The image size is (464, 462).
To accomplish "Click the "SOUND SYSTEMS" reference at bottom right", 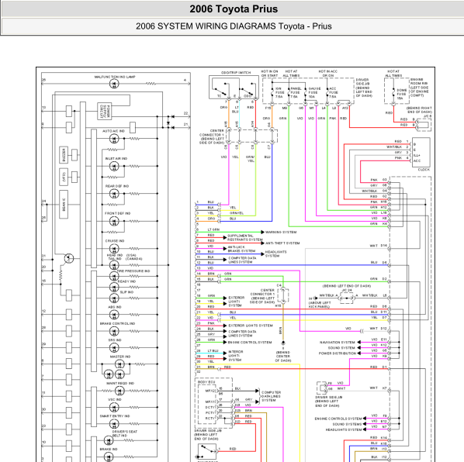I will pyautogui.click(x=347, y=424).
